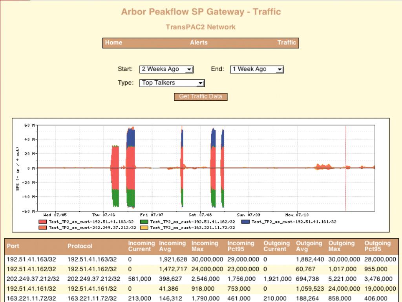Image resolution: width=402 pixels, height=302 pixels.
Task: Click the Sat 07/08 axis label
Action: click(x=200, y=215)
